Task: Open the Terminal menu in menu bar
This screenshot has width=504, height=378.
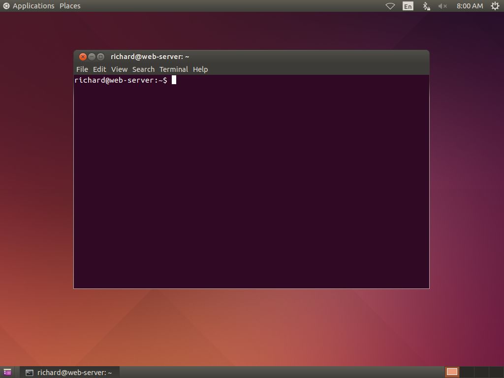Action: (x=174, y=69)
